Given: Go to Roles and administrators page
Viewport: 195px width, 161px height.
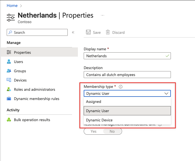Looking at the screenshot, I should point(34,89).
